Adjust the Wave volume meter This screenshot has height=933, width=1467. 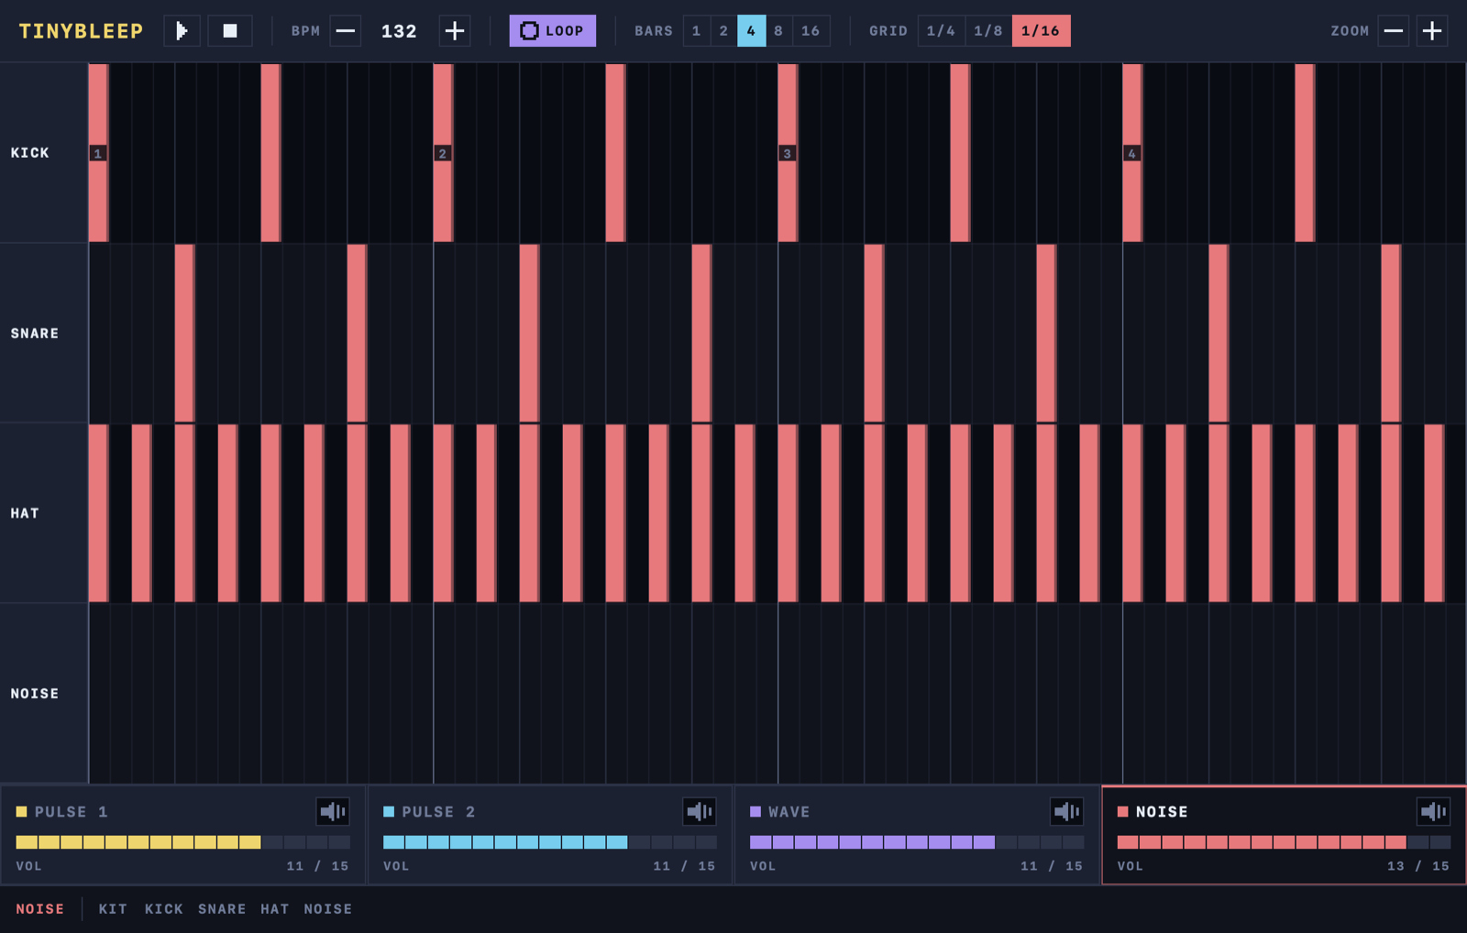(x=917, y=841)
